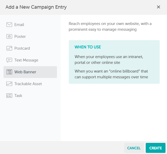Click the dialog title text
Screen dimensions: 167x154
(36, 7)
